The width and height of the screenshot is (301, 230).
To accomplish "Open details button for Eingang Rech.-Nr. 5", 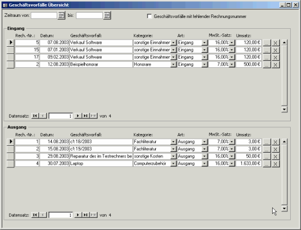I will [x=267, y=43].
